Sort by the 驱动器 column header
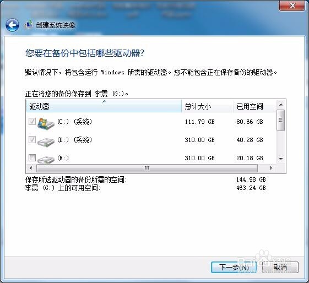309x283 pixels. [x=104, y=106]
